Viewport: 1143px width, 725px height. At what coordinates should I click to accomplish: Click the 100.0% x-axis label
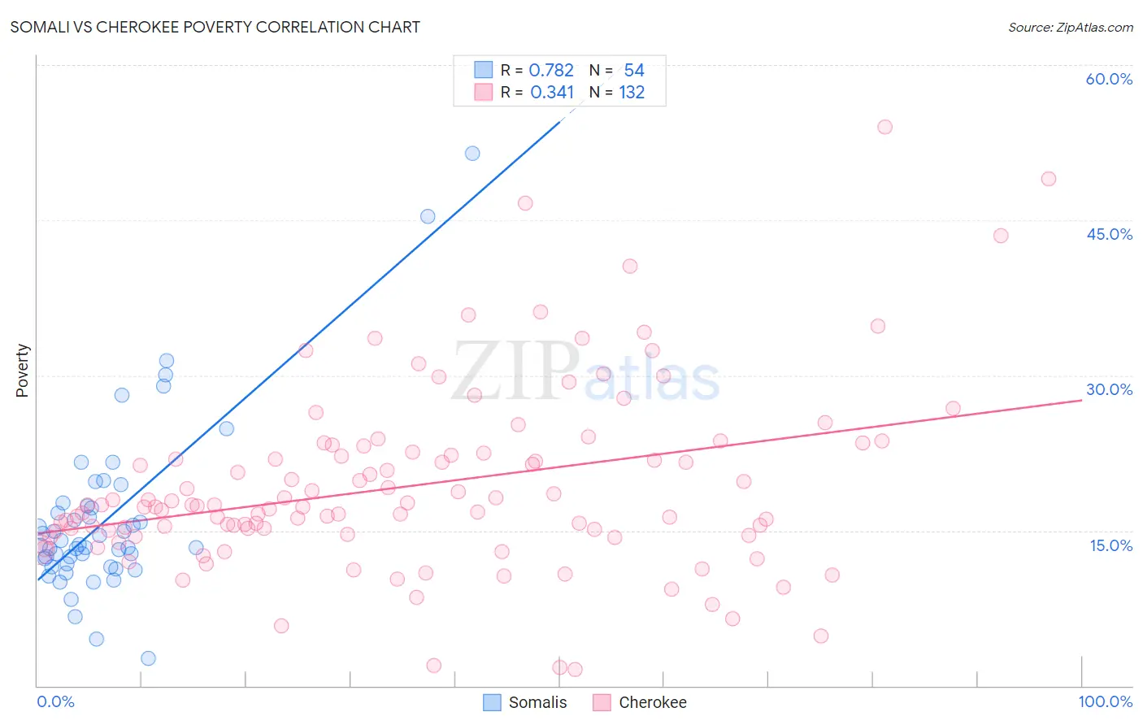coord(1105,701)
